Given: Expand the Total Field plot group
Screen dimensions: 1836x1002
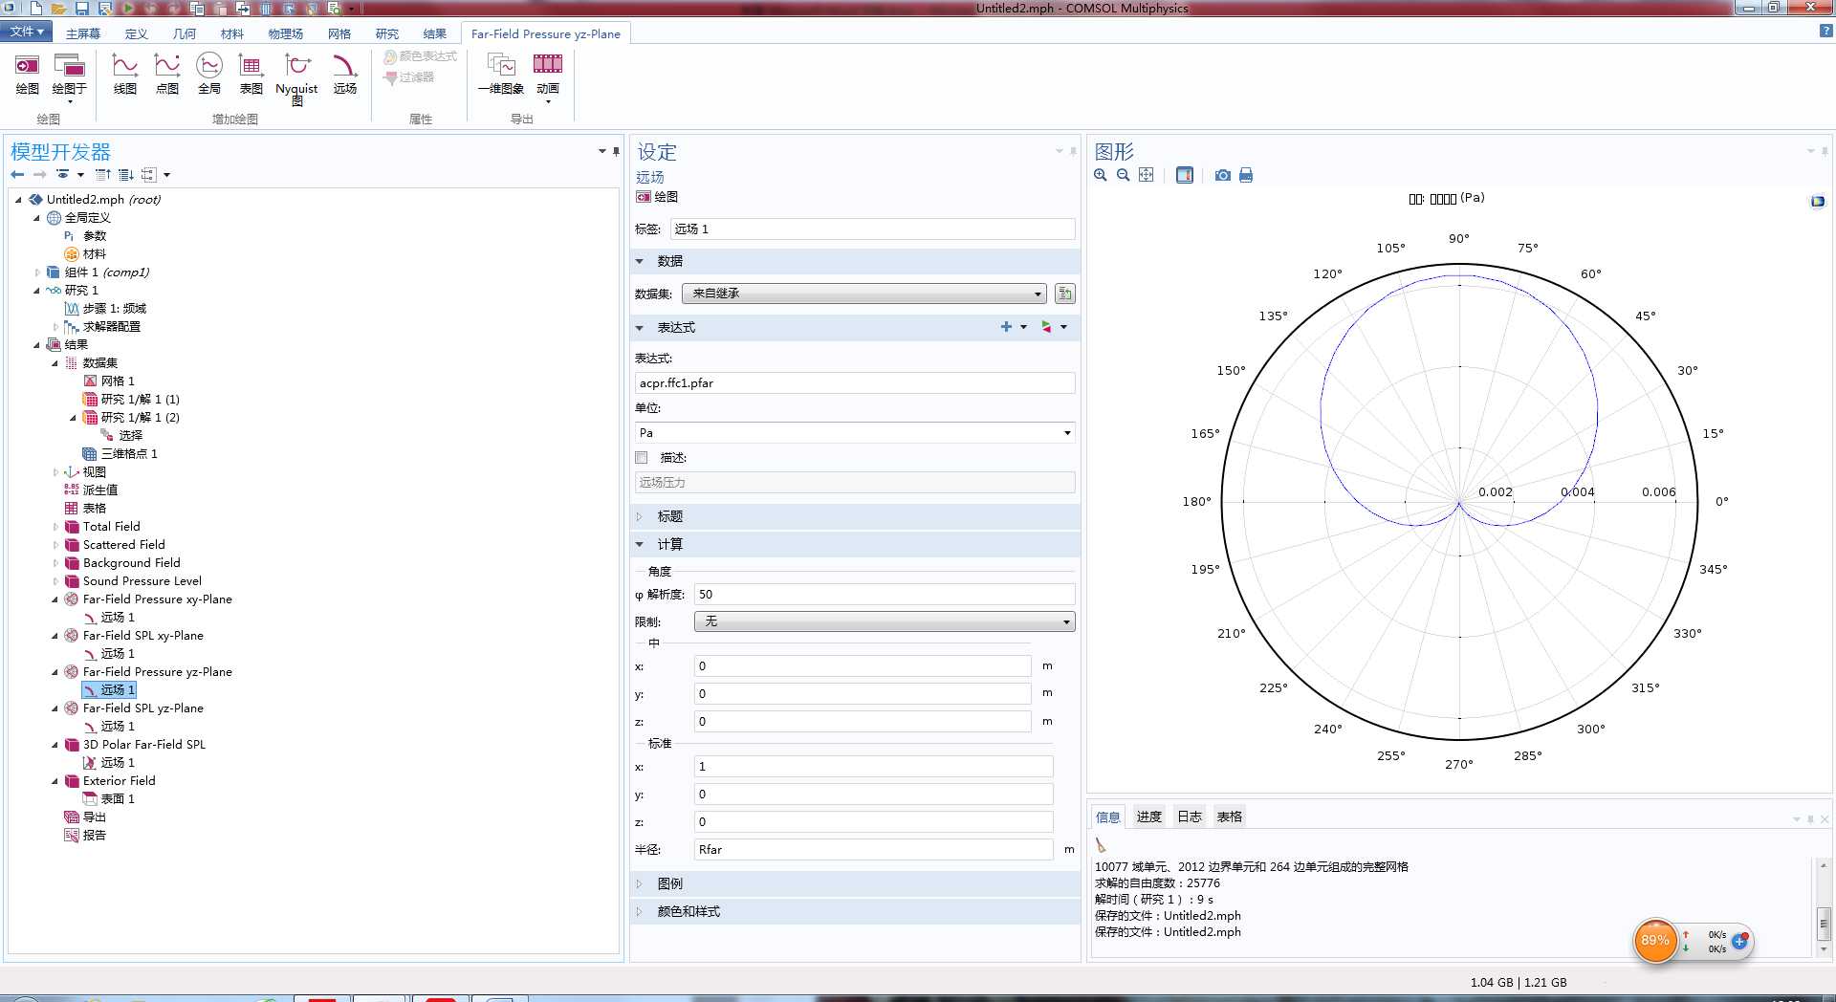Looking at the screenshot, I should coord(55,527).
